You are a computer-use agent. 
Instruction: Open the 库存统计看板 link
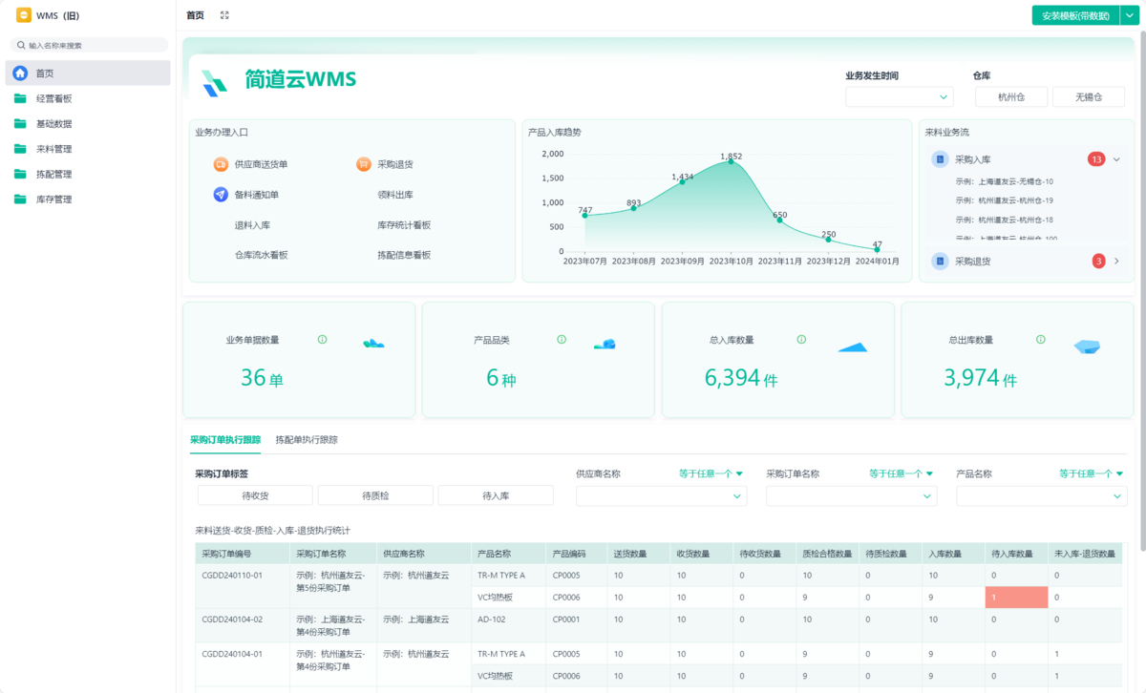click(x=404, y=225)
